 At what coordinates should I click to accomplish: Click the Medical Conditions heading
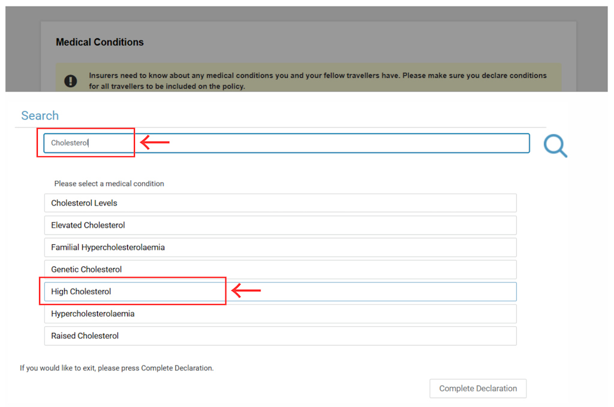pos(100,42)
